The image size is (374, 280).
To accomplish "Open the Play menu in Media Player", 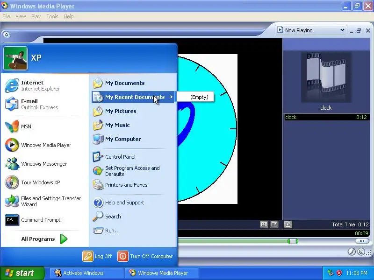I will (36, 16).
